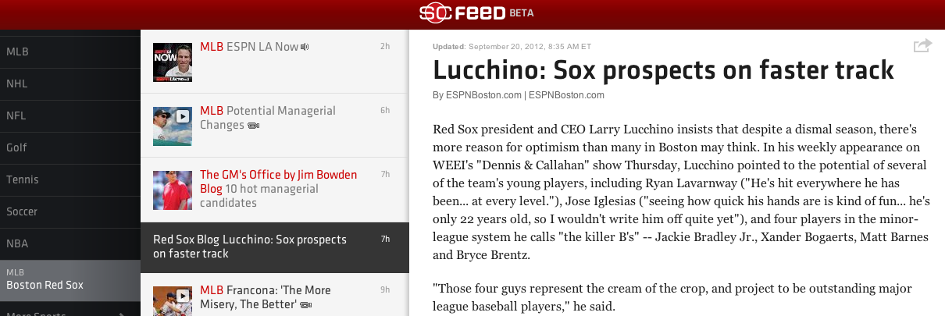Choose Golf from the sidebar list
Image resolution: width=945 pixels, height=316 pixels.
17,147
